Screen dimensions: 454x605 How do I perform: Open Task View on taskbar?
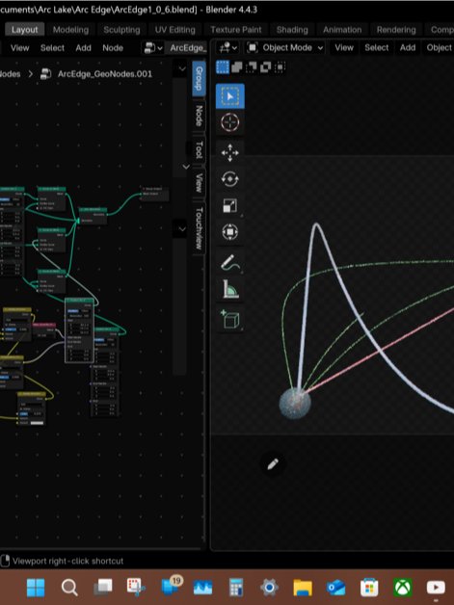click(103, 587)
